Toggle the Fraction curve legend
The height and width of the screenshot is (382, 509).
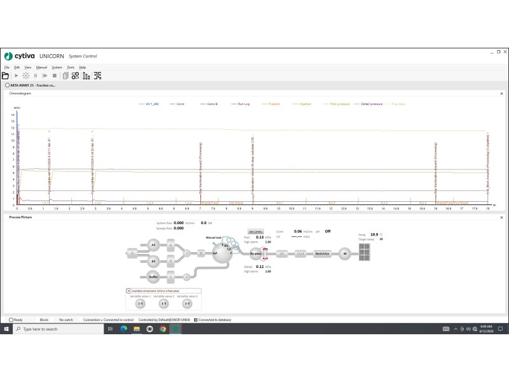[271, 104]
